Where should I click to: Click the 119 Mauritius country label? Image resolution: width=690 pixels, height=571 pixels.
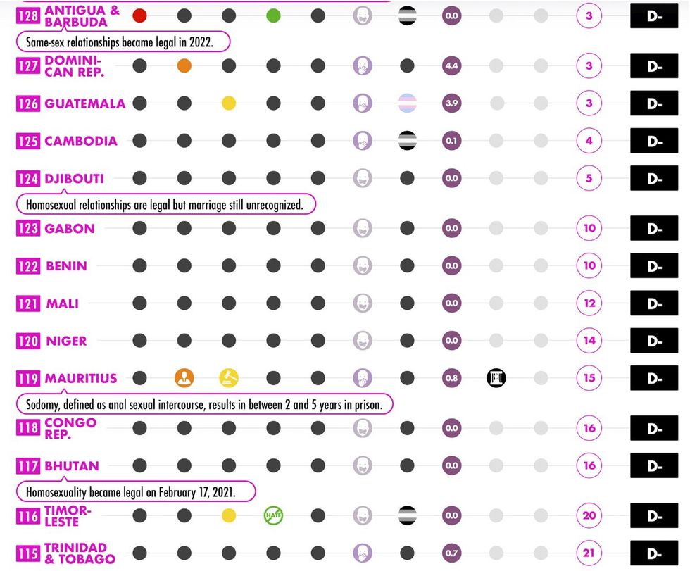pos(67,378)
